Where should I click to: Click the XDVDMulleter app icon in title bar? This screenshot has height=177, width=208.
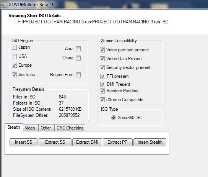(x=3, y=5)
